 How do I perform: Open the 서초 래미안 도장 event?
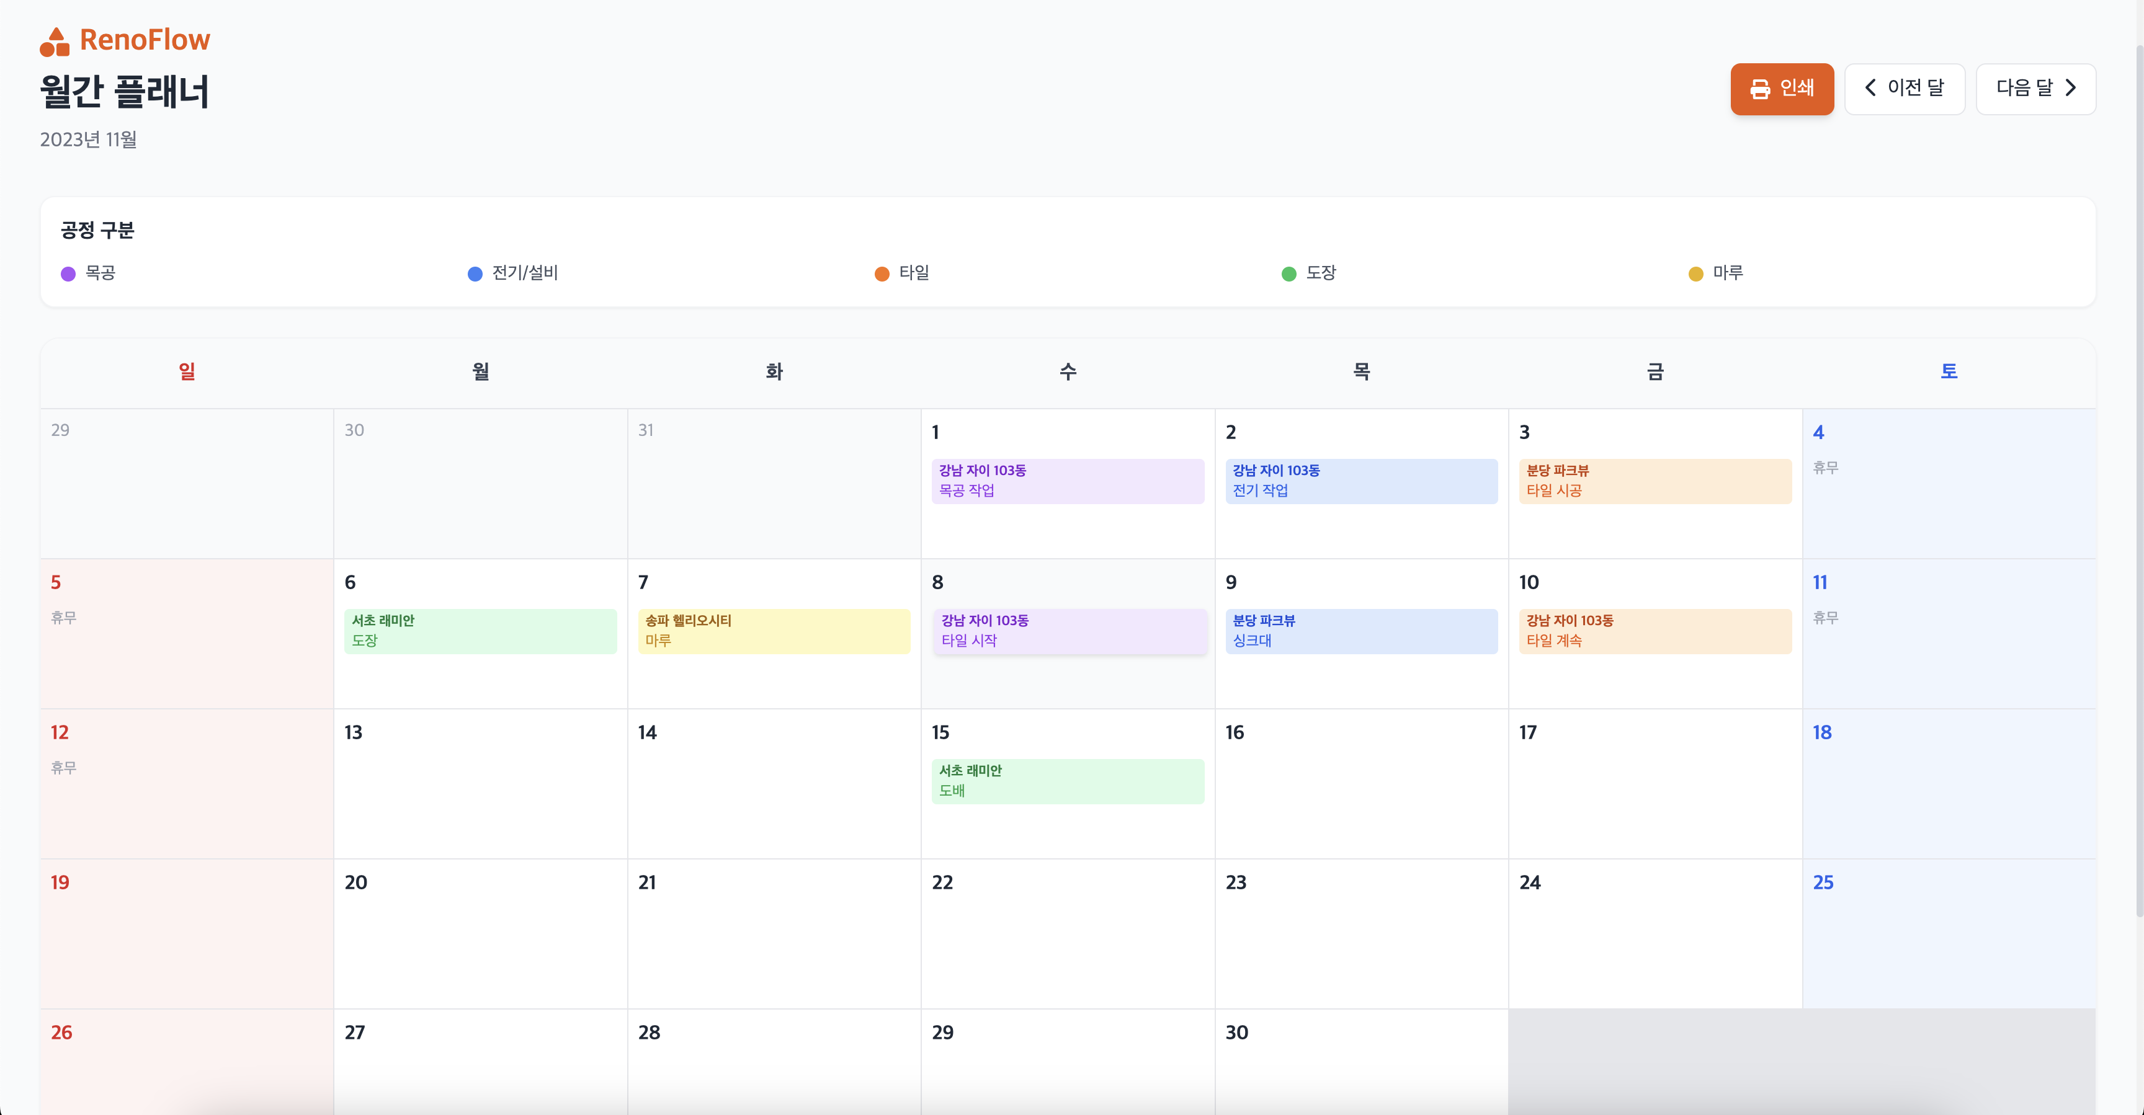pyautogui.click(x=480, y=631)
